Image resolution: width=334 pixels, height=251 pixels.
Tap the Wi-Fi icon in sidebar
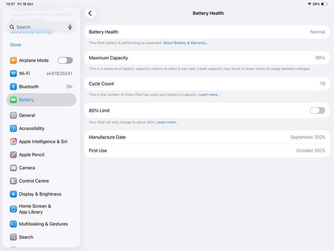13,74
